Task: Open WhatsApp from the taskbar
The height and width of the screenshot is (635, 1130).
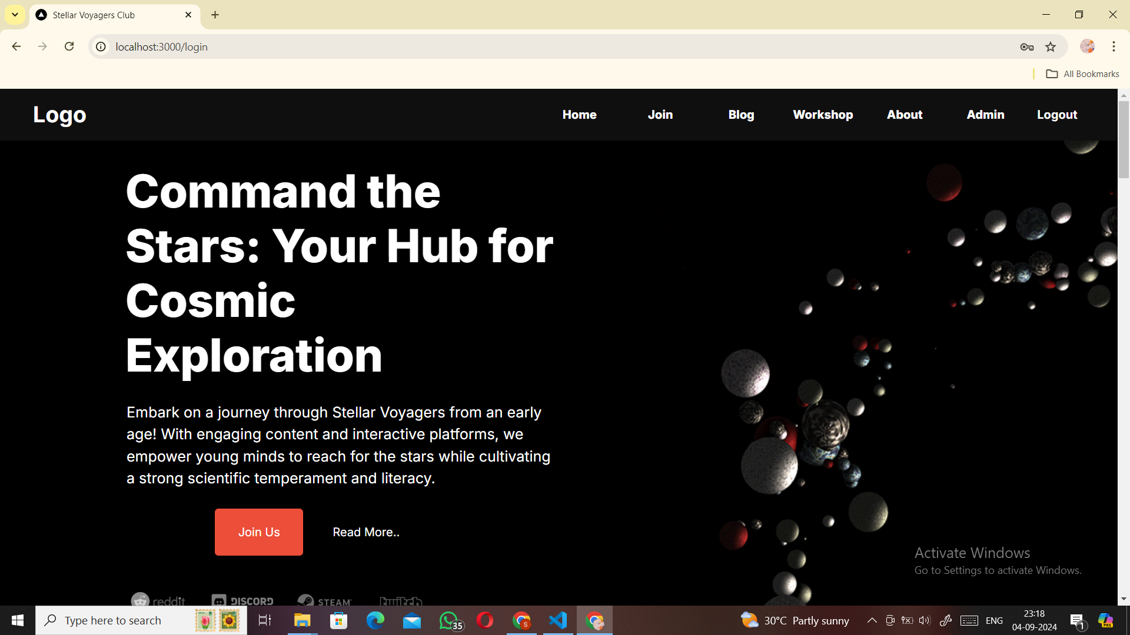Action: click(x=448, y=620)
